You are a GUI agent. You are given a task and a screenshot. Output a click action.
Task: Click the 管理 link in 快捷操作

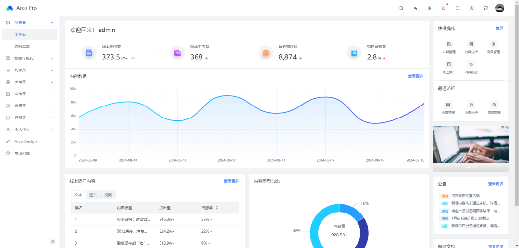click(x=499, y=28)
